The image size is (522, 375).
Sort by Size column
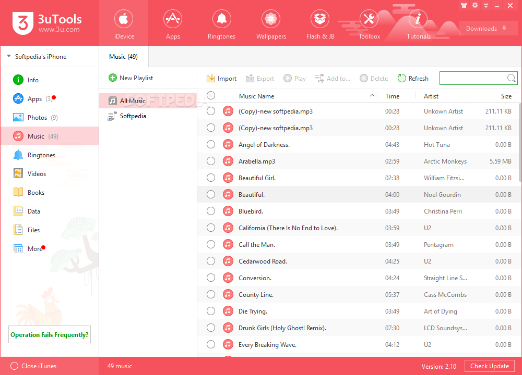(x=506, y=96)
